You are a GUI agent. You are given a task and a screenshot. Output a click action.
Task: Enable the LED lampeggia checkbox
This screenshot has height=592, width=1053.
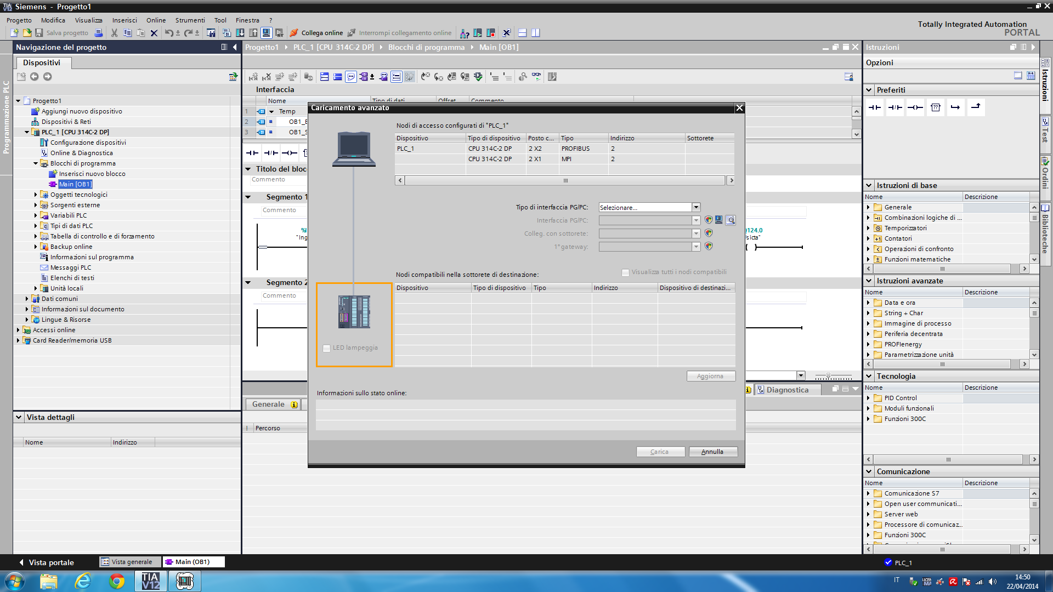coord(327,348)
